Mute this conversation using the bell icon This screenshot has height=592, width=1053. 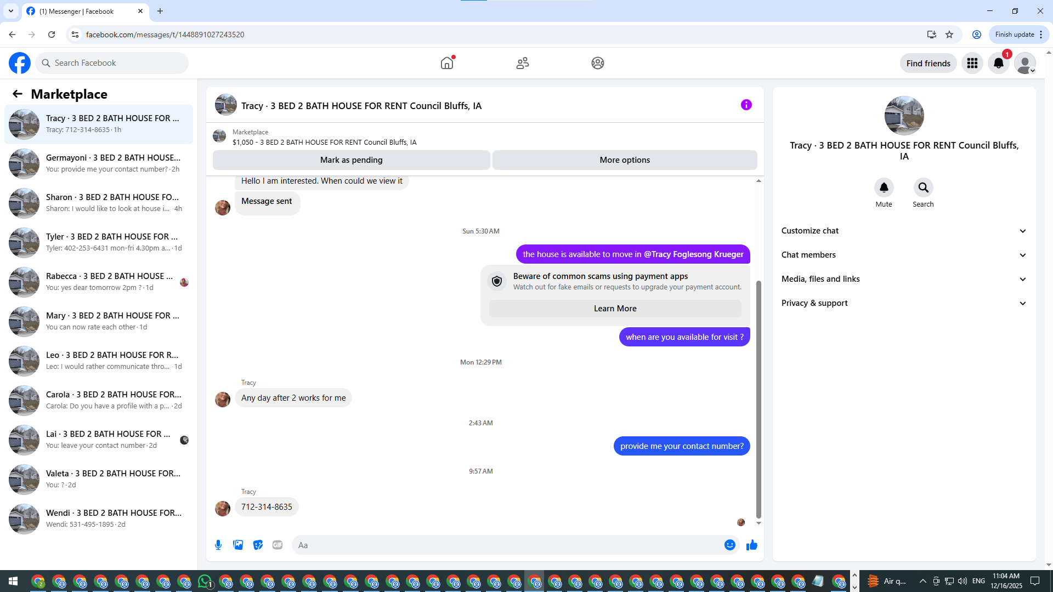(884, 187)
